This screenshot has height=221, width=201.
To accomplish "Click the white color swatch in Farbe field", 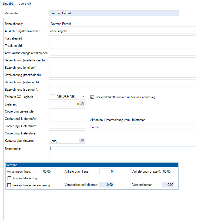I will (52, 97).
